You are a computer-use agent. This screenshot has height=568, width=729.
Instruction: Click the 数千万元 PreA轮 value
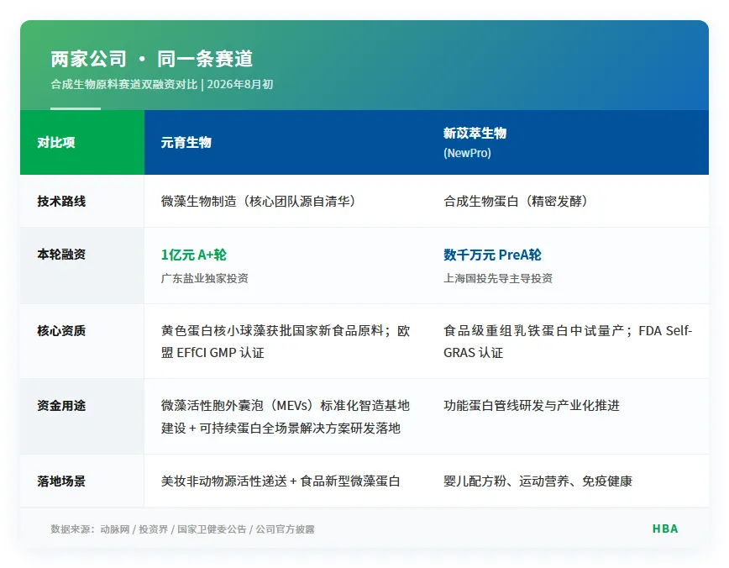pyautogui.click(x=492, y=255)
